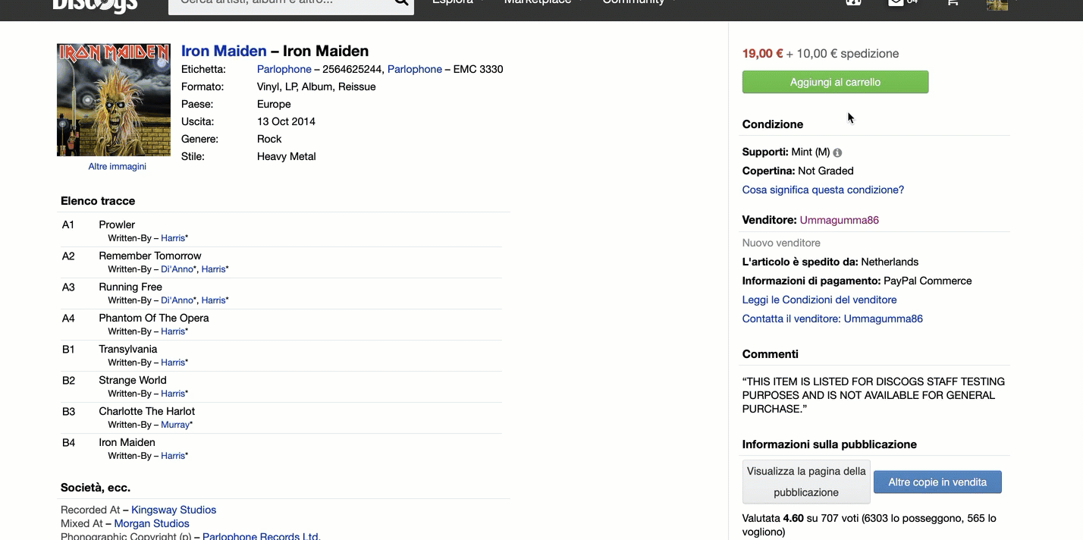
Task: Click Cosa significa questa condizione link
Action: point(823,190)
